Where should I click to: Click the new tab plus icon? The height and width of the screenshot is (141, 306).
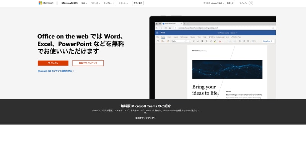coord(185,24)
